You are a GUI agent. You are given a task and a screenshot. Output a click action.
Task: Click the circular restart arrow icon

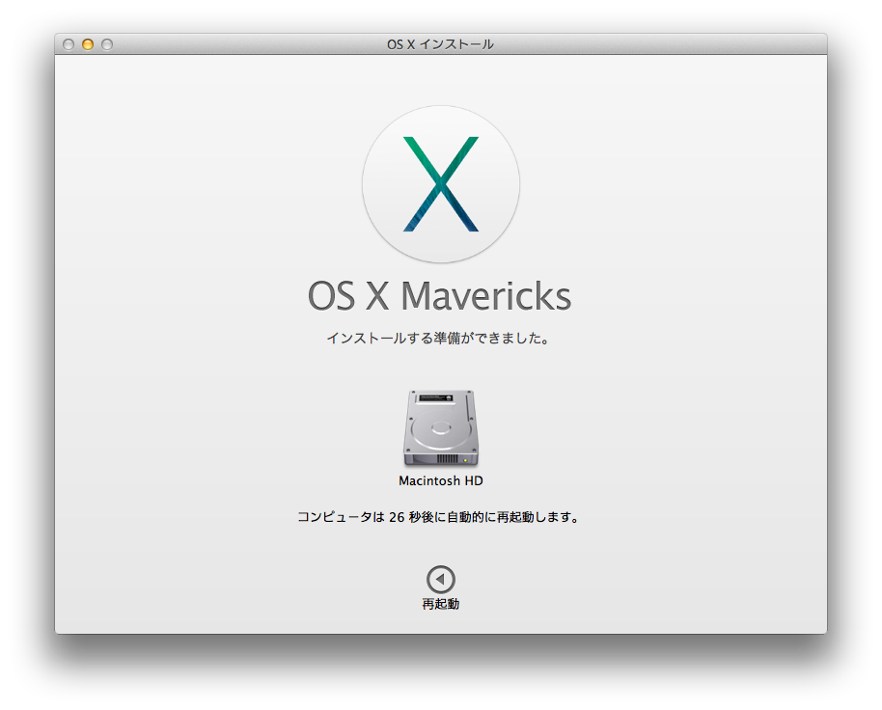(440, 579)
